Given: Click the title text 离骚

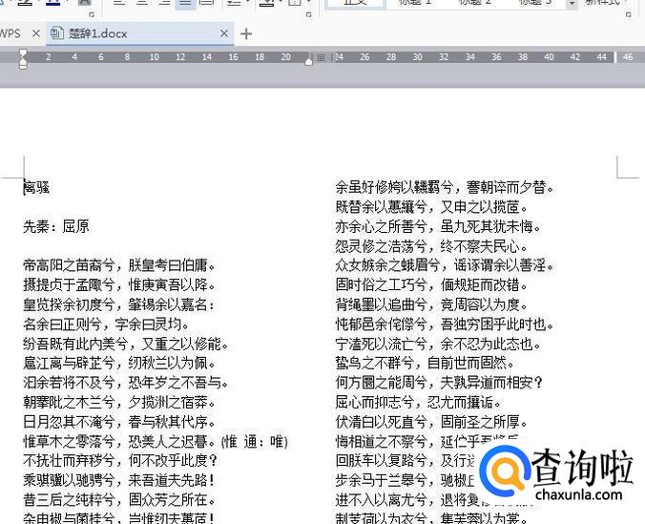Looking at the screenshot, I should tap(36, 188).
